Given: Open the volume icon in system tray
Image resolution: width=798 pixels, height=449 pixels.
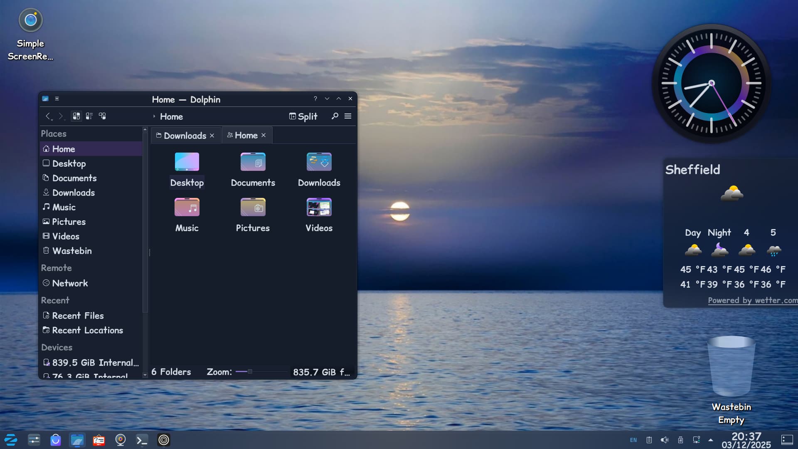Looking at the screenshot, I should [665, 440].
